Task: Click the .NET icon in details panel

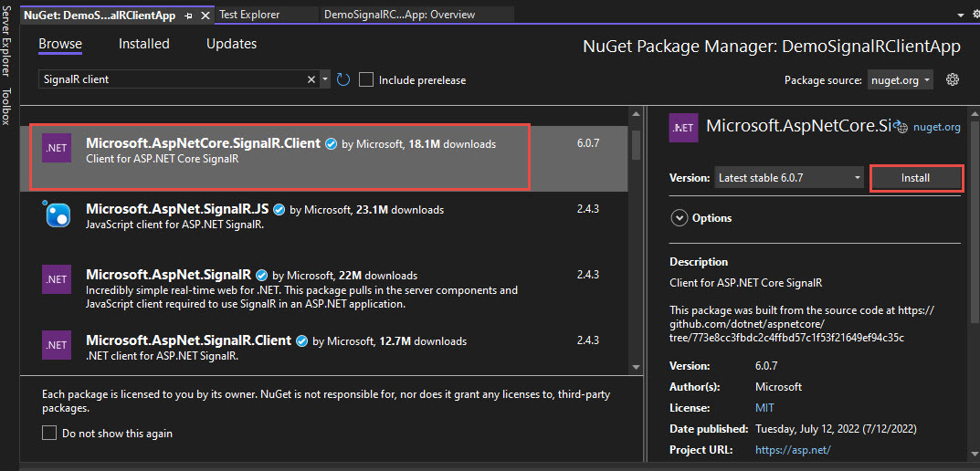Action: [683, 128]
